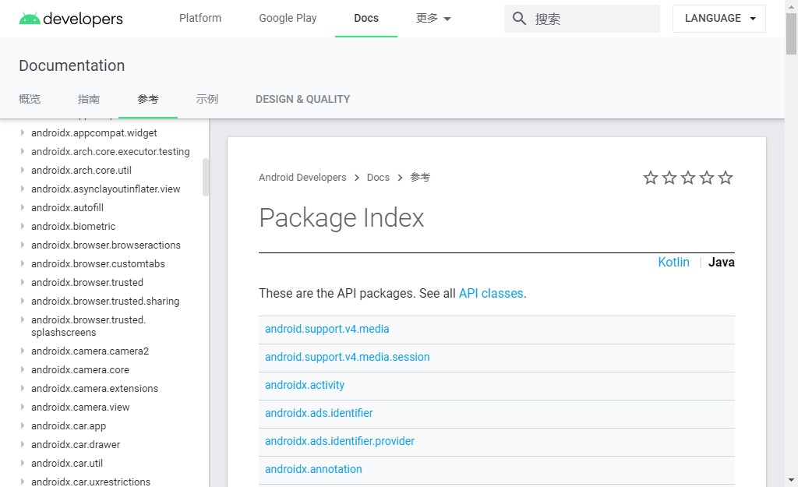Switch reference language to Kotlin
The height and width of the screenshot is (487, 798).
pyautogui.click(x=673, y=262)
